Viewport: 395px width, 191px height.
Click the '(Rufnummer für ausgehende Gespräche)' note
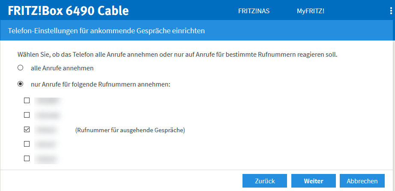(x=130, y=130)
